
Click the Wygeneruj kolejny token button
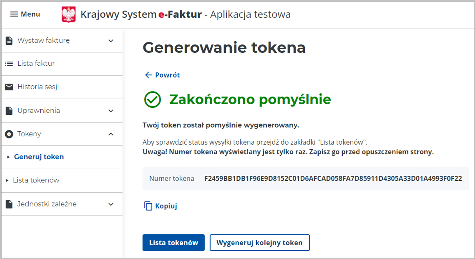(x=259, y=242)
